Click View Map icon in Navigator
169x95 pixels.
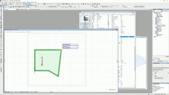point(164,11)
